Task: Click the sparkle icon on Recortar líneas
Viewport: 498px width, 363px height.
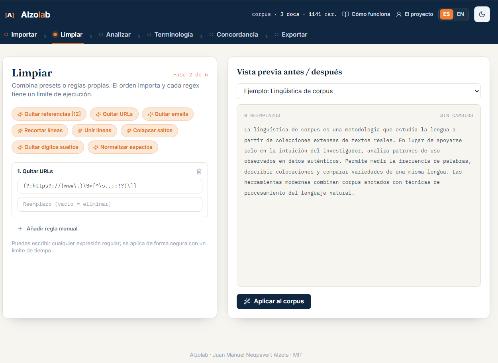Action: pos(20,131)
